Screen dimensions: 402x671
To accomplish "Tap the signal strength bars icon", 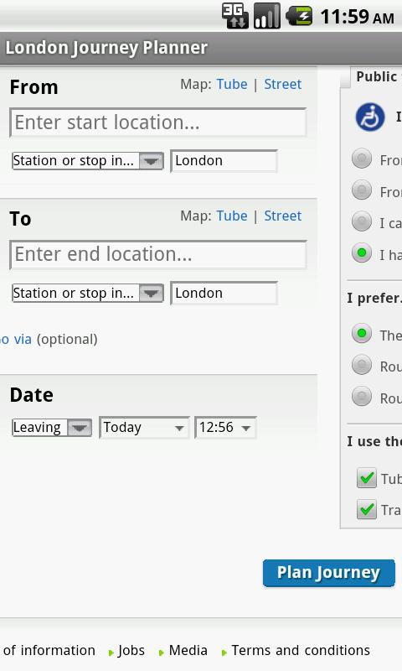I will (267, 16).
